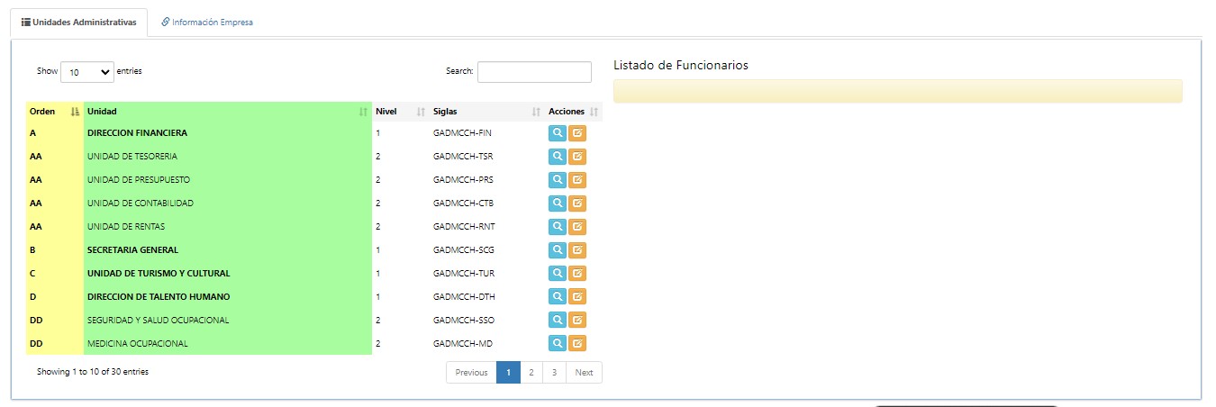Image resolution: width=1216 pixels, height=407 pixels.
Task: Jump to page 3 of table
Action: click(x=554, y=373)
